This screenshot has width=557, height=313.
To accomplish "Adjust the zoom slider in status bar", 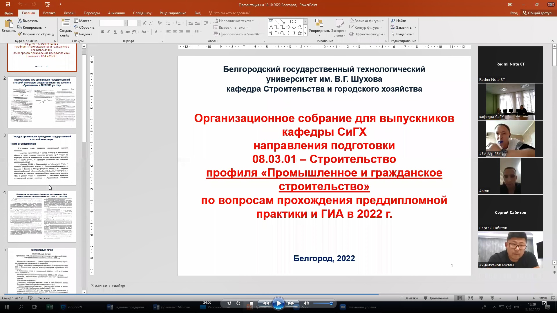I will tap(517, 298).
